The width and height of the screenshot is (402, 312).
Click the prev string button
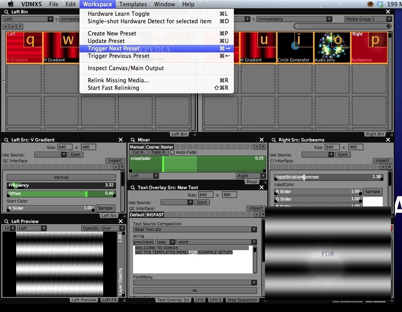click(x=138, y=242)
